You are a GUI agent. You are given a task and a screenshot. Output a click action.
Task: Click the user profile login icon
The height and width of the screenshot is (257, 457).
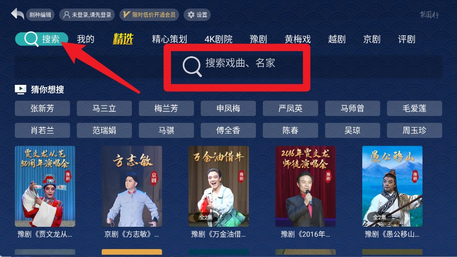click(66, 14)
